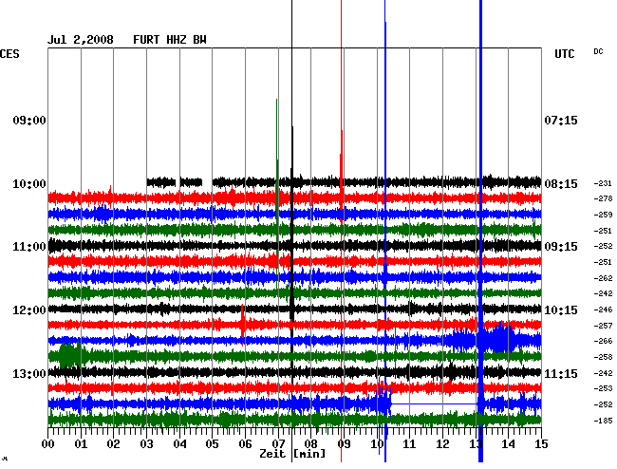Click the 11:00 local time label
Screen dimensions: 617x469
(x=29, y=247)
